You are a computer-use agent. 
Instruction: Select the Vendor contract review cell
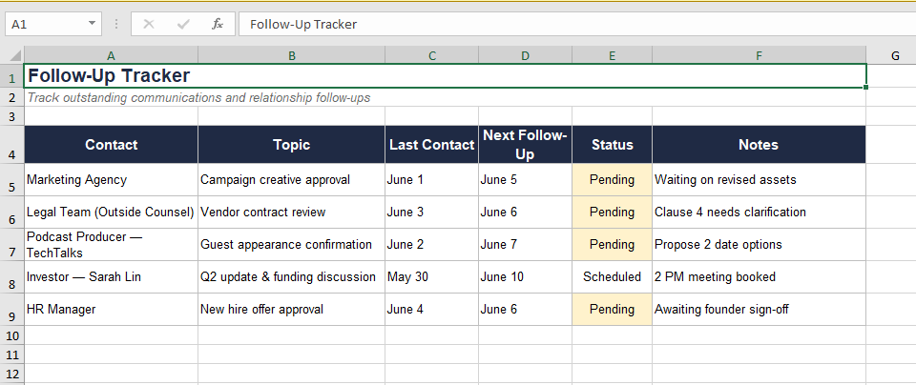tap(292, 213)
